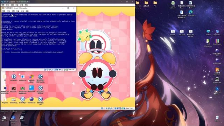This screenshot has width=224, height=126.
Task: Select the PCL folder on host desktop
Action: 155,3
